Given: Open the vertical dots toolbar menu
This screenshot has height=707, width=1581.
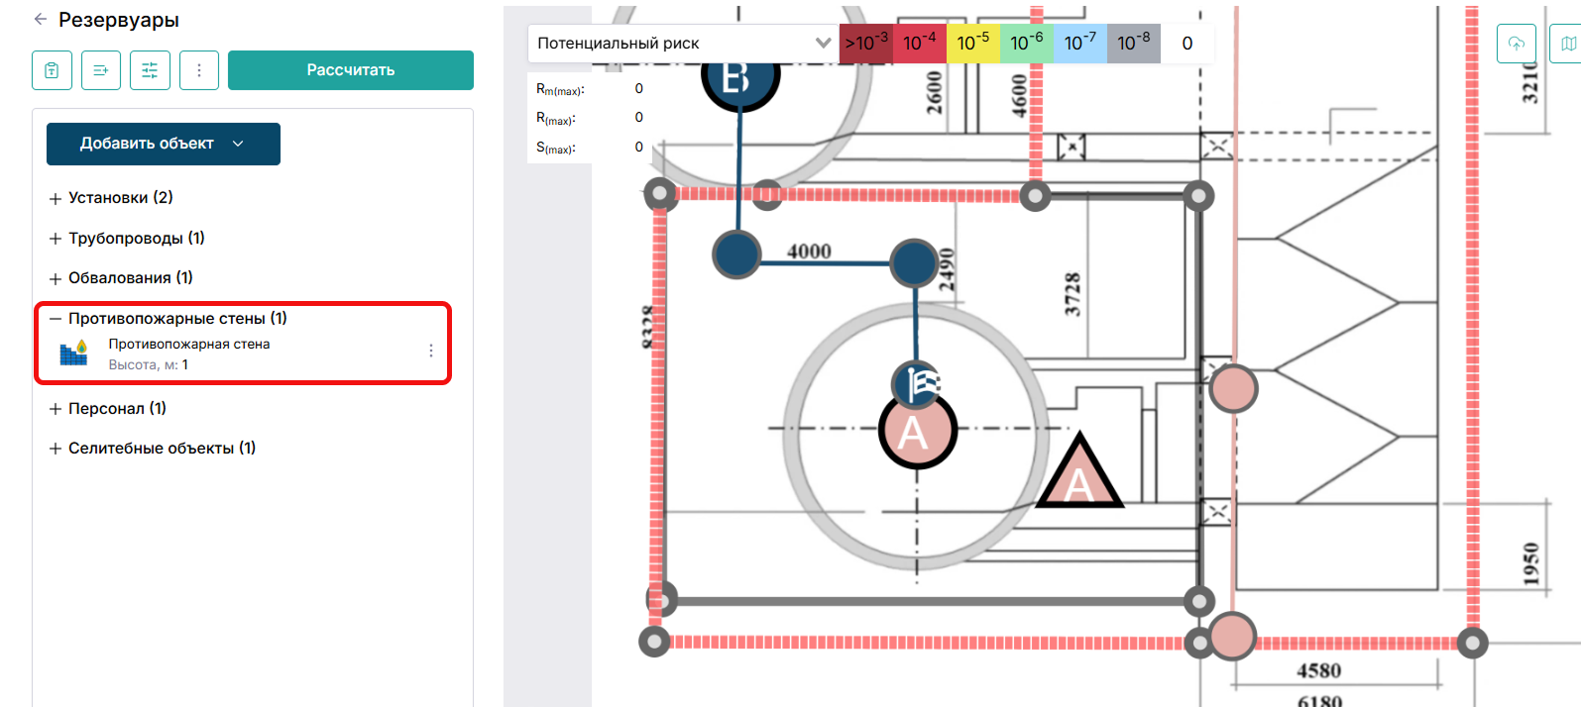Looking at the screenshot, I should coord(199,70).
